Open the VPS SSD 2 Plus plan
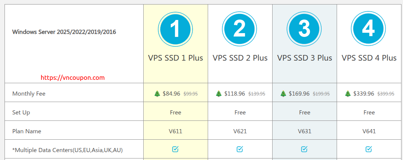 240,58
